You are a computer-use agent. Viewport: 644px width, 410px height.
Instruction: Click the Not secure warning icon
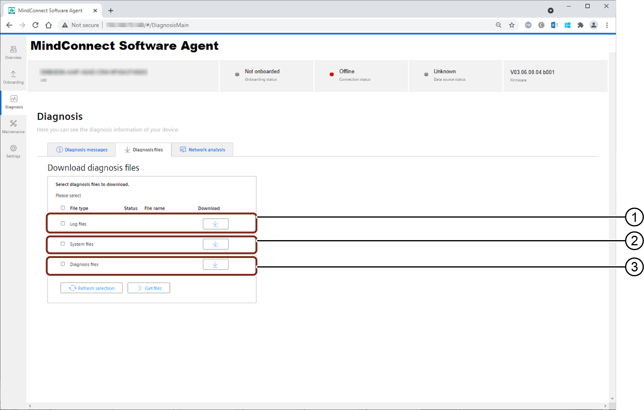(65, 25)
